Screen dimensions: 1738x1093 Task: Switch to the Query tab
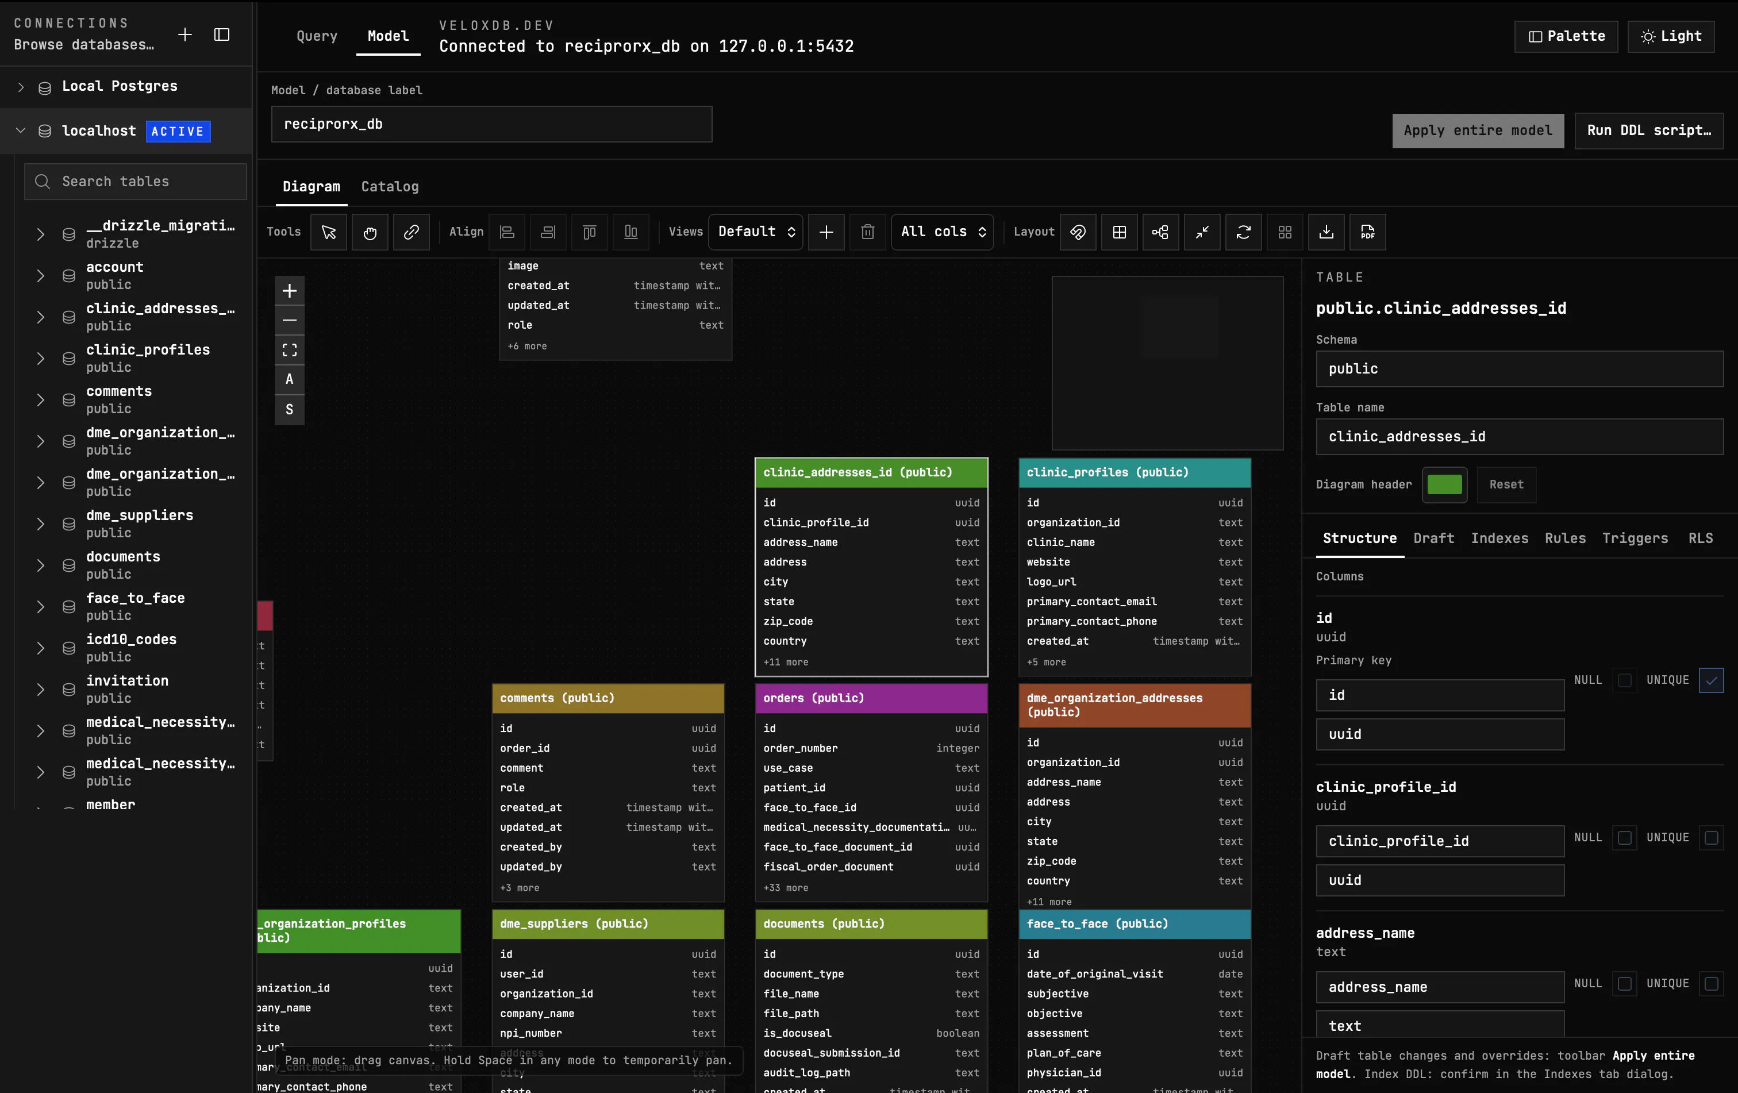[317, 36]
